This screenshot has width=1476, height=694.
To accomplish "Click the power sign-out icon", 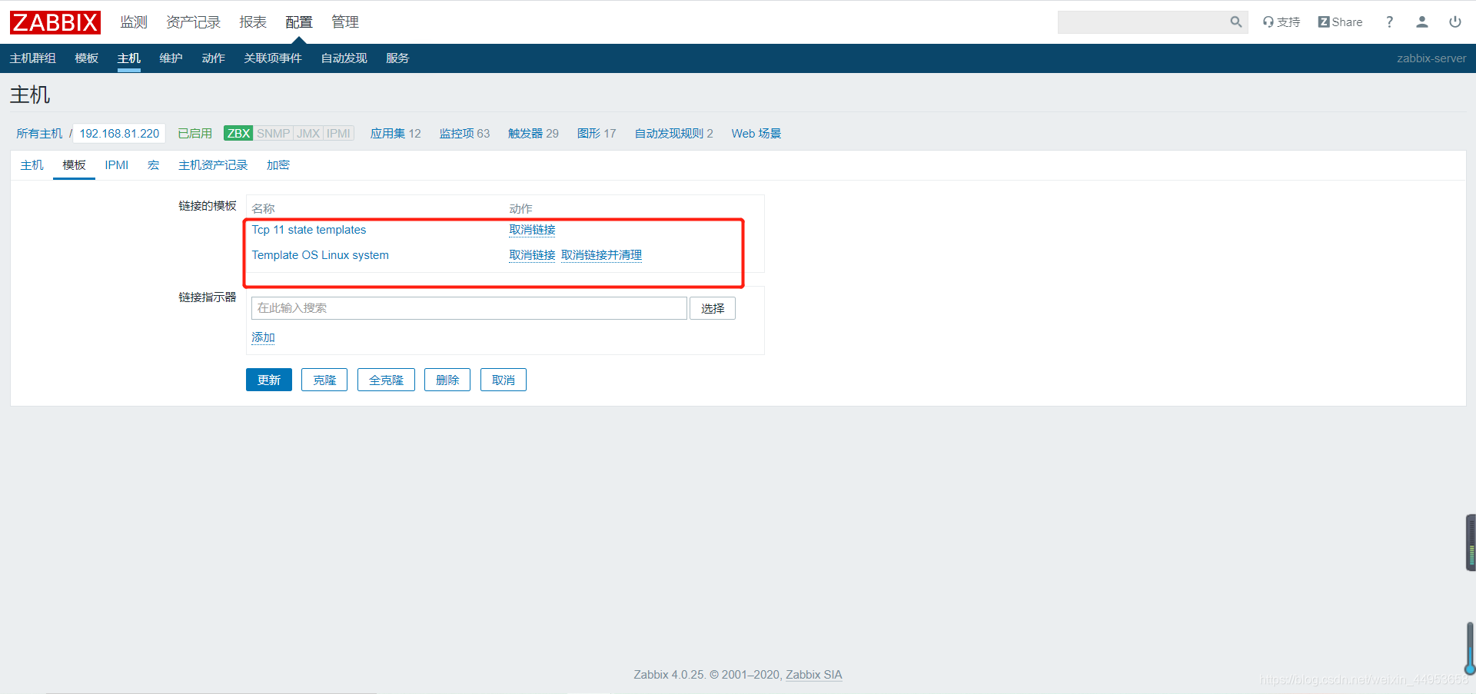I will pos(1455,22).
